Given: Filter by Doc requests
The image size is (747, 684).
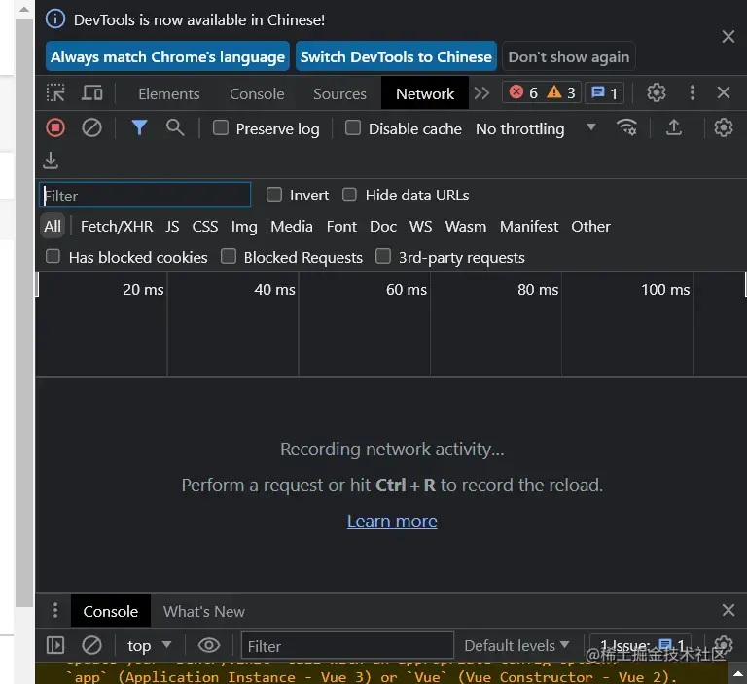Looking at the screenshot, I should [x=383, y=226].
